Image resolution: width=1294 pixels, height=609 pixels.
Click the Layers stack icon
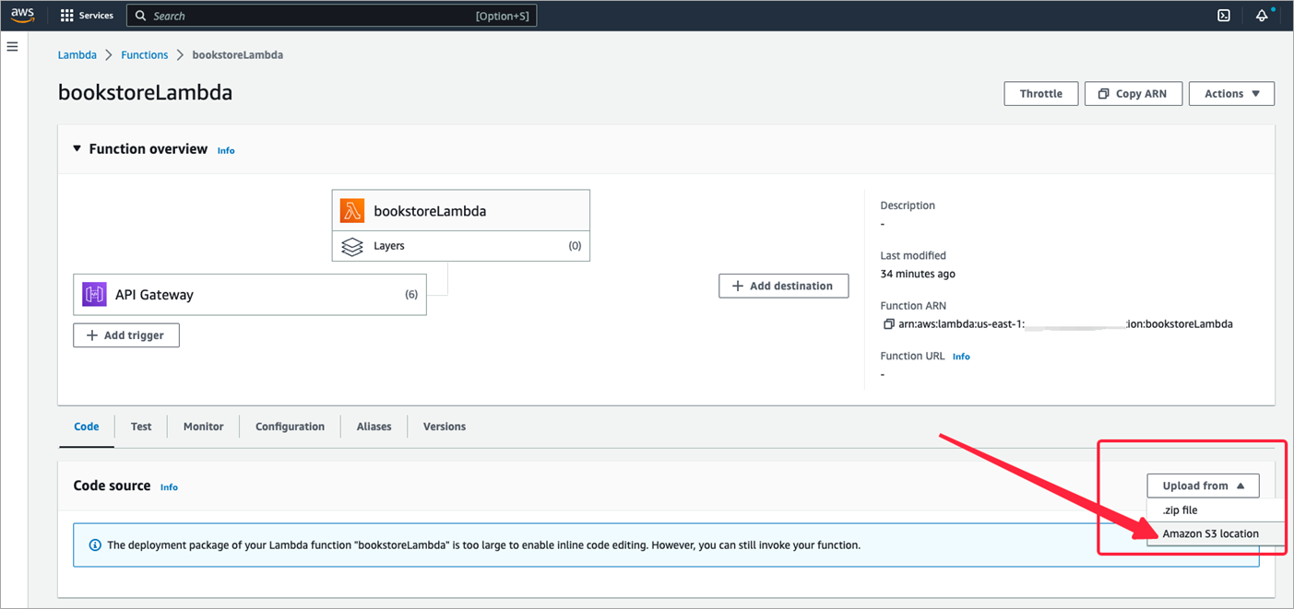[x=352, y=247]
